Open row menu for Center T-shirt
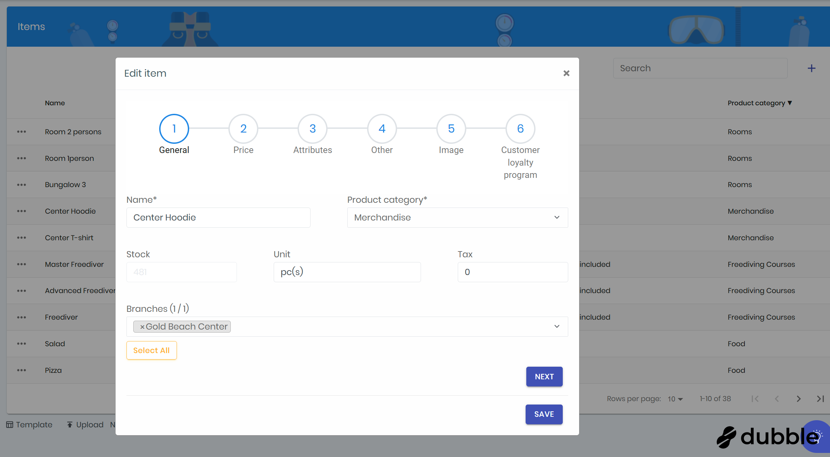Image resolution: width=830 pixels, height=457 pixels. [21, 238]
